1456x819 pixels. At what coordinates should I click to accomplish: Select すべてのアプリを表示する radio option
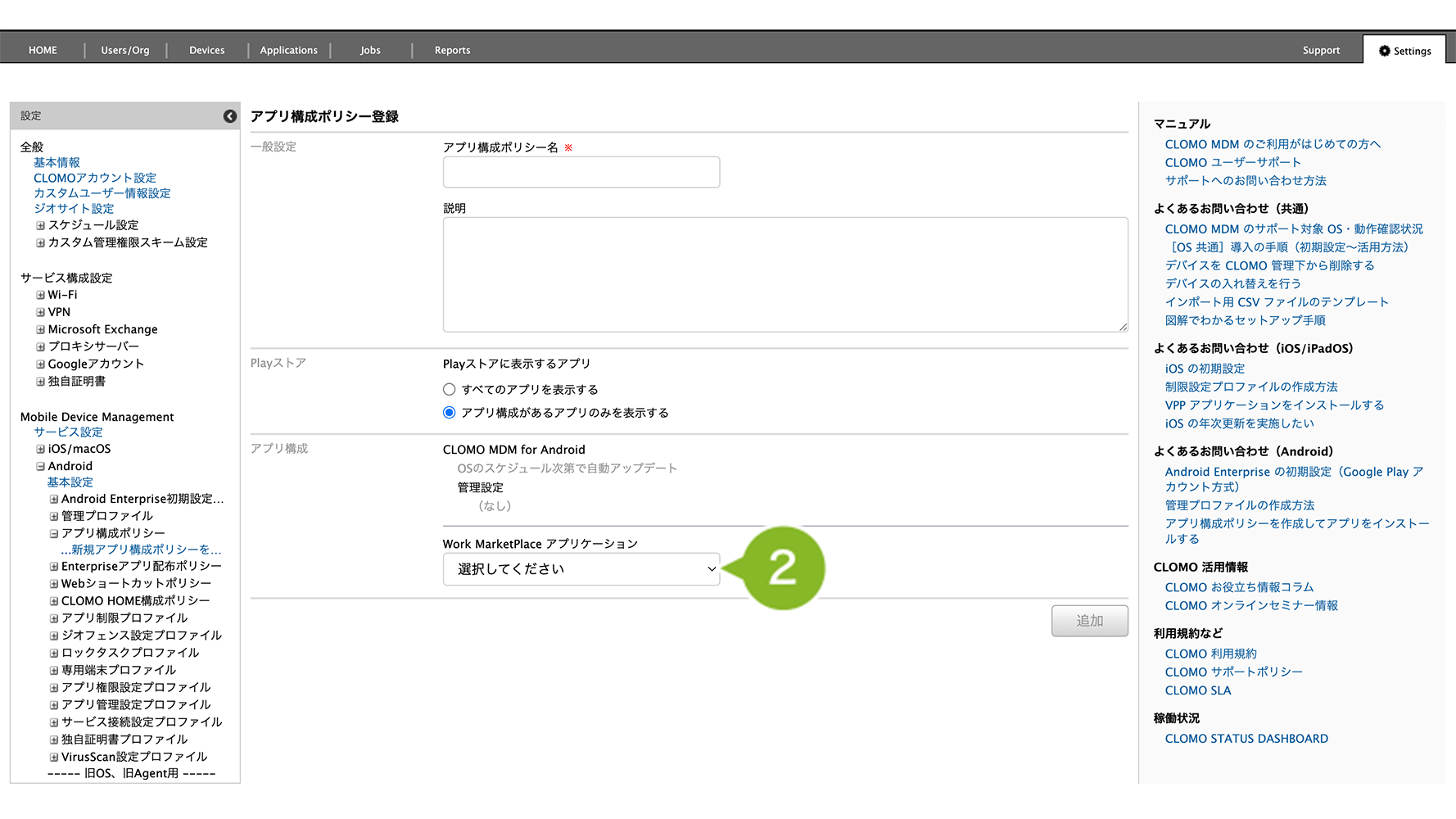(449, 390)
